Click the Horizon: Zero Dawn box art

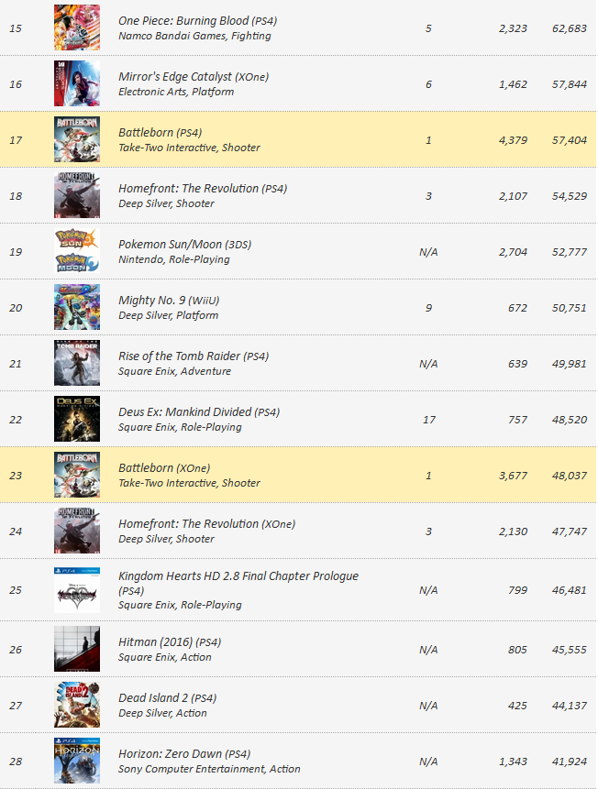pyautogui.click(x=77, y=761)
